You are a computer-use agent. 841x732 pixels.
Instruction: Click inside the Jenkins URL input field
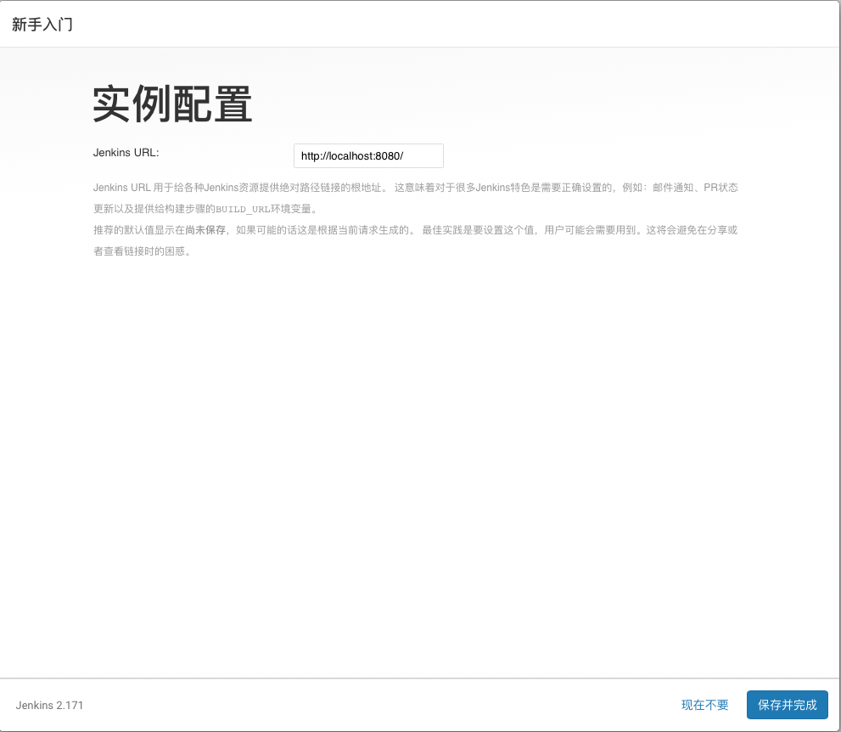[368, 155]
